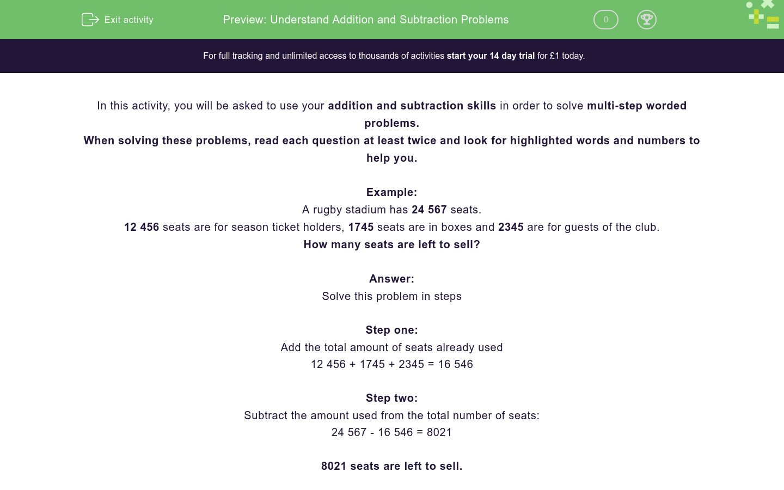
Task: Click the Preview activity title in header
Action: [x=366, y=20]
